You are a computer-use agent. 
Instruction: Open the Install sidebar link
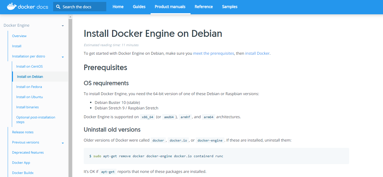tap(17, 46)
